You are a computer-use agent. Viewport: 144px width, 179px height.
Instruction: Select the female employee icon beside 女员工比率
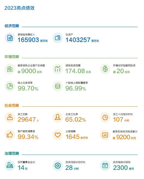click(x=58, y=118)
